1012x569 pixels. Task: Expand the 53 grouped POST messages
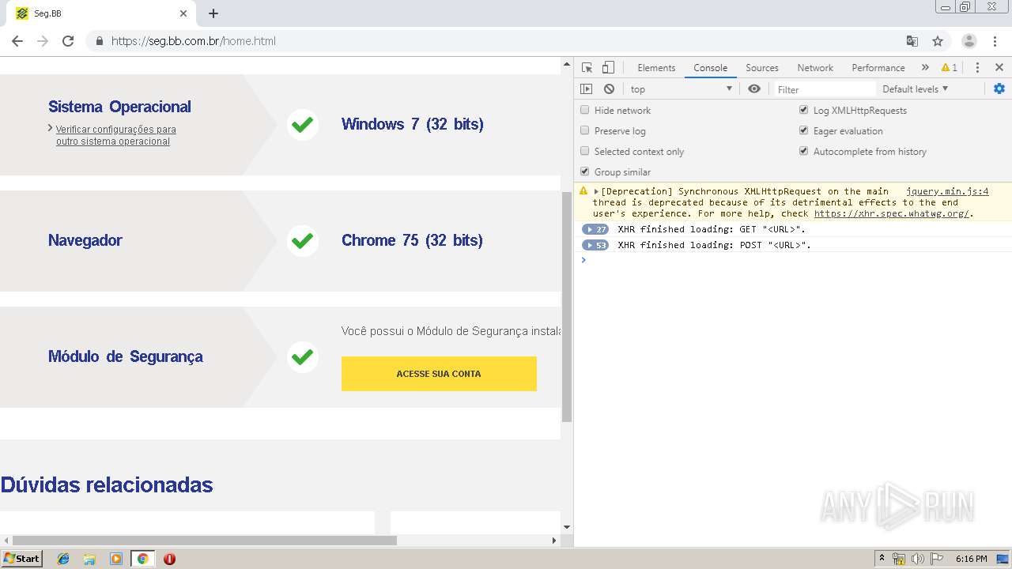(x=595, y=245)
